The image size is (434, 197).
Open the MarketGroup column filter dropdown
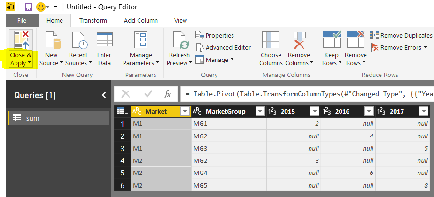[260, 111]
